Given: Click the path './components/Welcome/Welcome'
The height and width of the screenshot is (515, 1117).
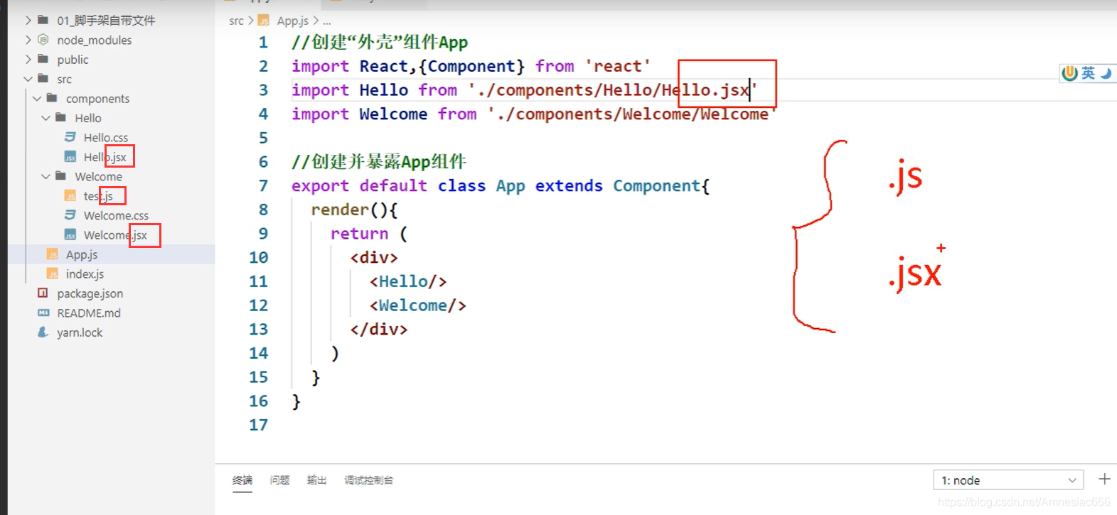Looking at the screenshot, I should pos(633,114).
